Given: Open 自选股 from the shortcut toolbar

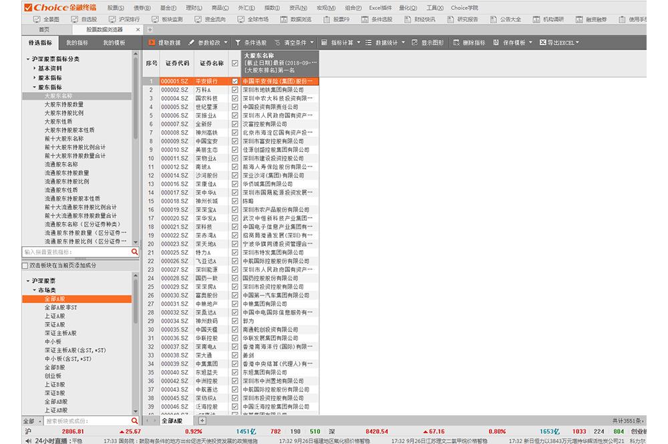Looking at the screenshot, I should point(84,19).
